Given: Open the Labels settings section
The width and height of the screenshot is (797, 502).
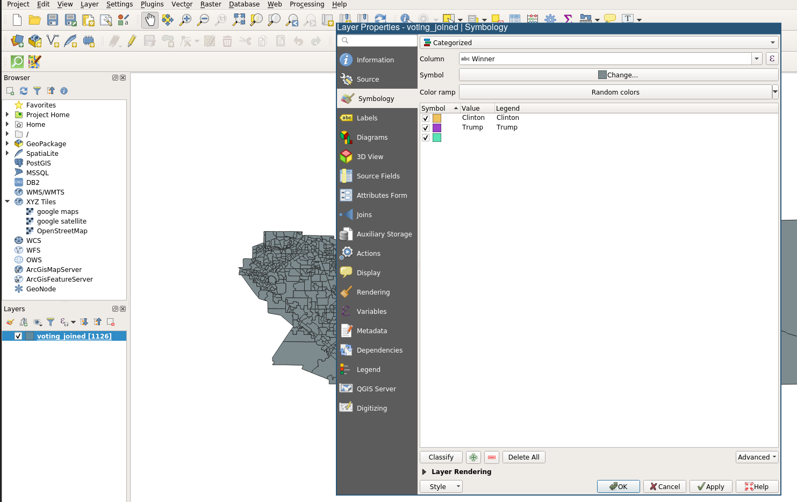Looking at the screenshot, I should pos(367,118).
